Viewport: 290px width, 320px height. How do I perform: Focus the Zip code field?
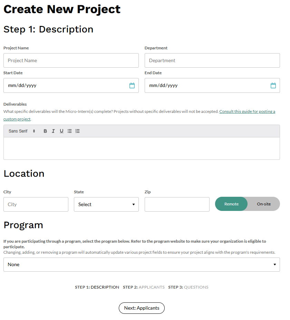[x=177, y=204]
